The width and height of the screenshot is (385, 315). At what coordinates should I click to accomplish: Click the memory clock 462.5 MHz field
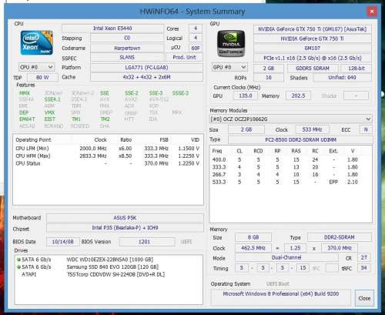tap(253, 248)
